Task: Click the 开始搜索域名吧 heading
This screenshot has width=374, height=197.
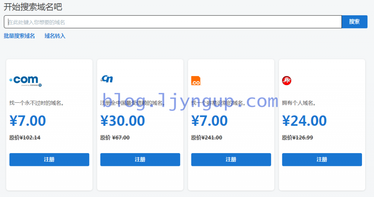Action: coord(33,7)
